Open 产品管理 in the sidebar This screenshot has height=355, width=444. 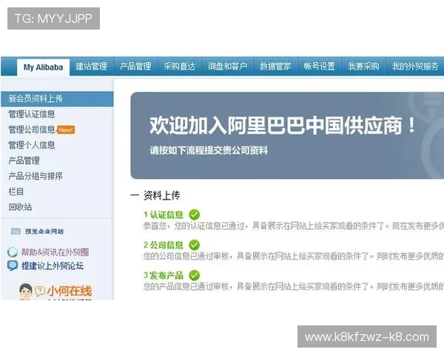(x=24, y=160)
